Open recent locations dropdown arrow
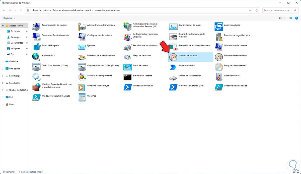This screenshot has width=301, height=174. pos(16,11)
